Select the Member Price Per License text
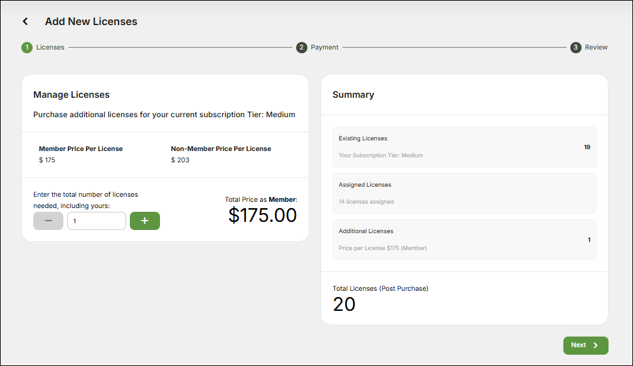 click(x=80, y=149)
